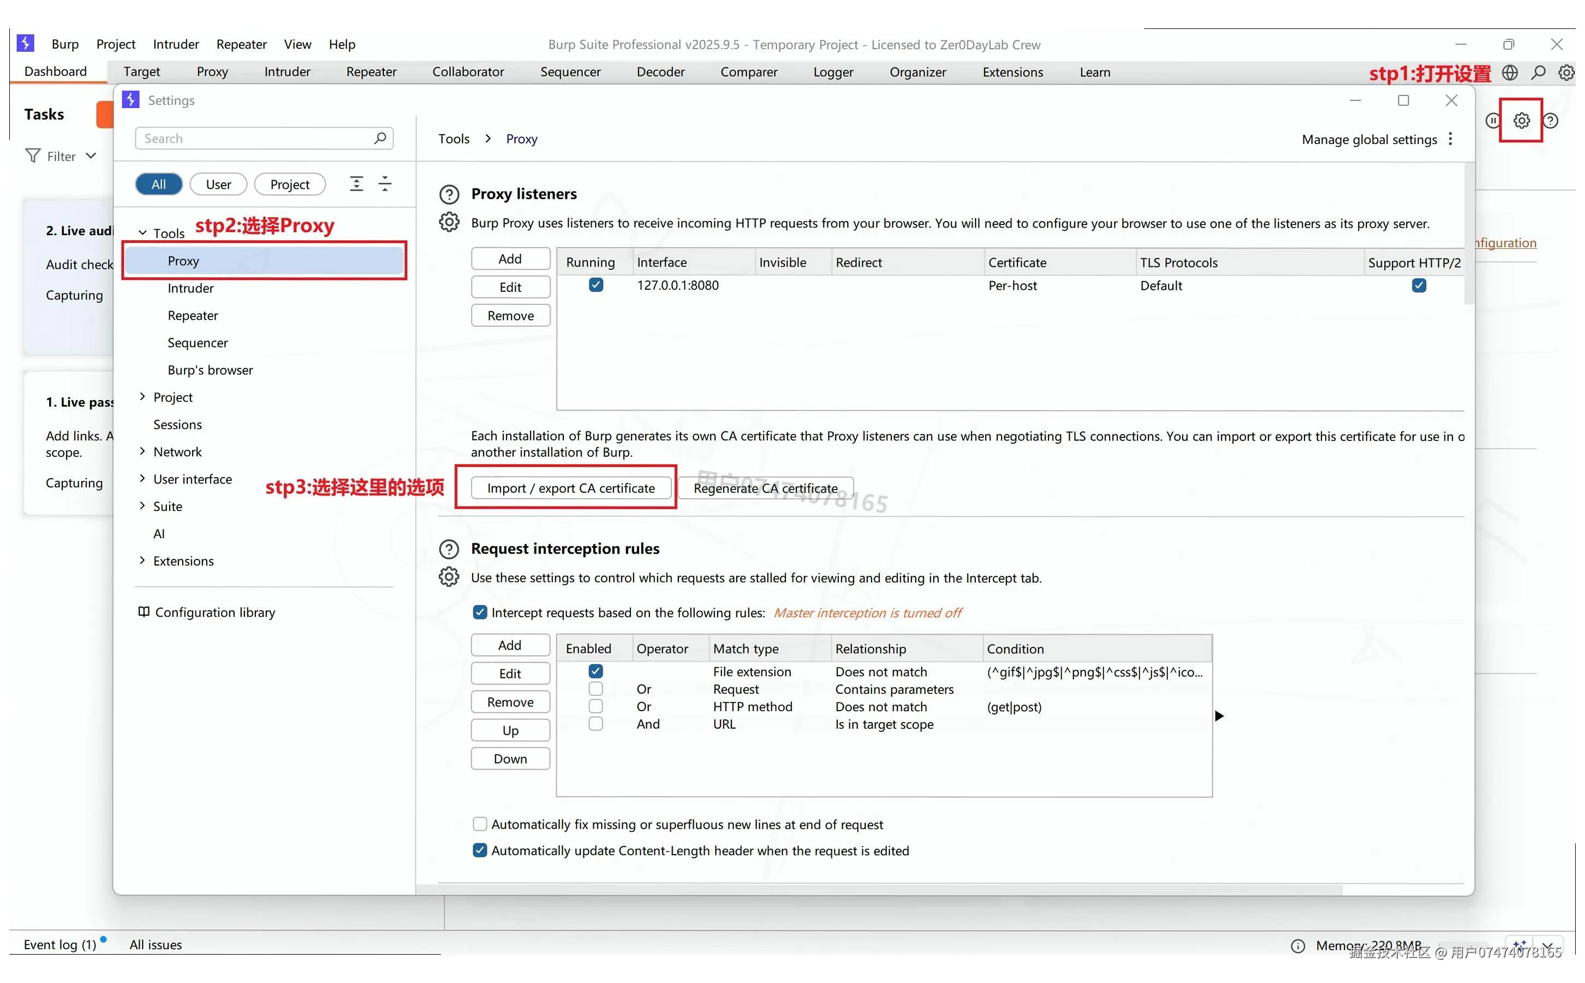Click expand all settings sections icon
The width and height of the screenshot is (1585, 983).
(x=356, y=184)
